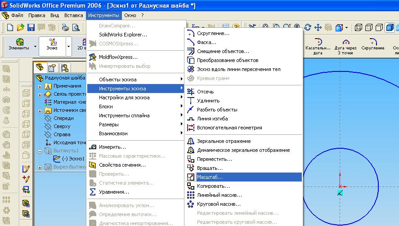
Task: Select Дуга через 3 точки tool
Action: click(345, 46)
